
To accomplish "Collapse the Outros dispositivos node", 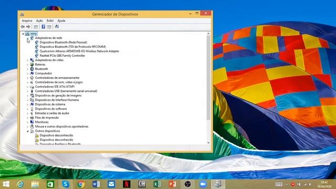I will pyautogui.click(x=28, y=131).
